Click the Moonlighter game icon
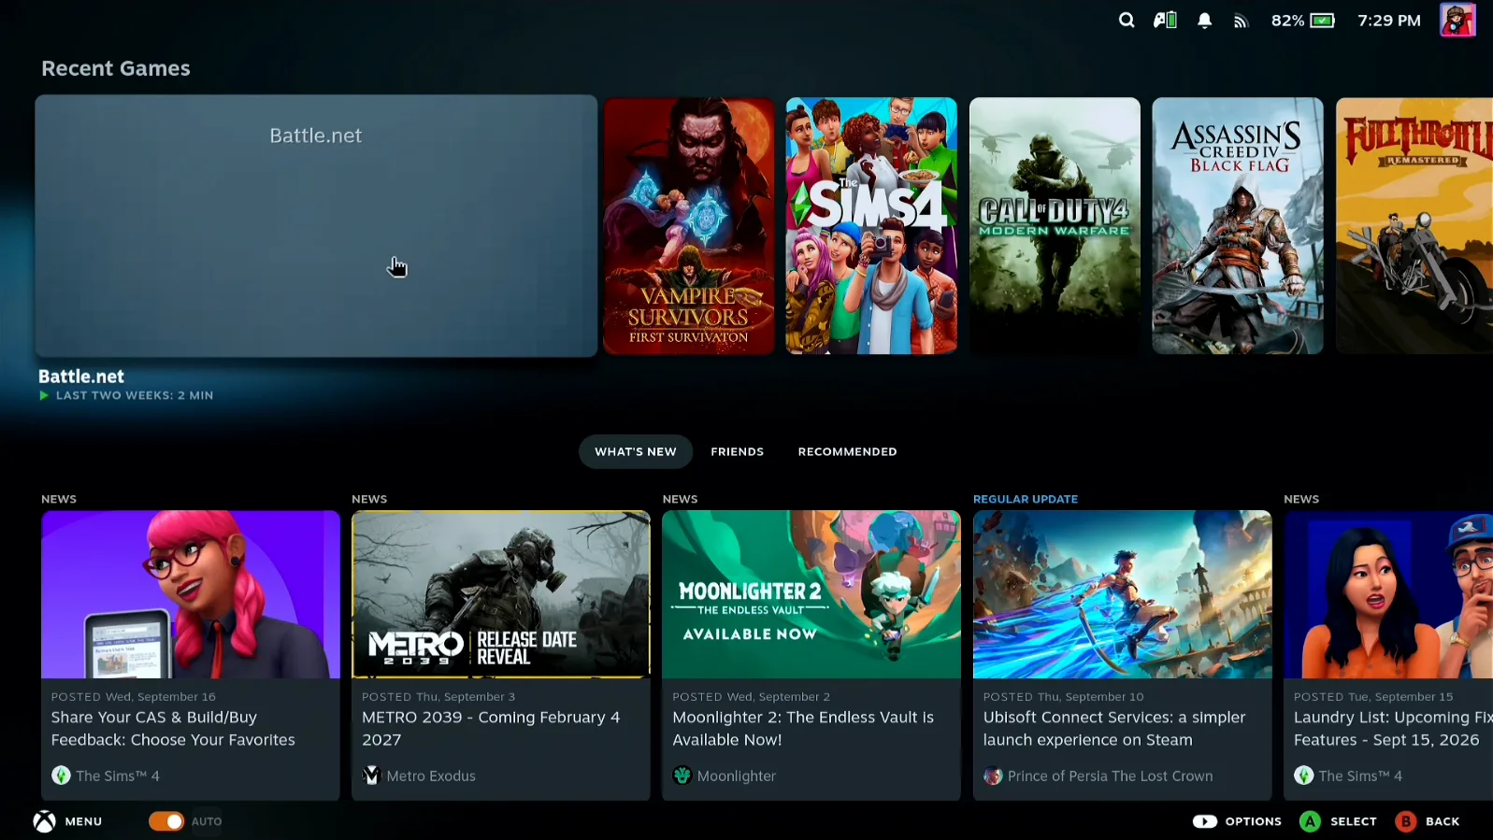1493x840 pixels. tap(682, 776)
